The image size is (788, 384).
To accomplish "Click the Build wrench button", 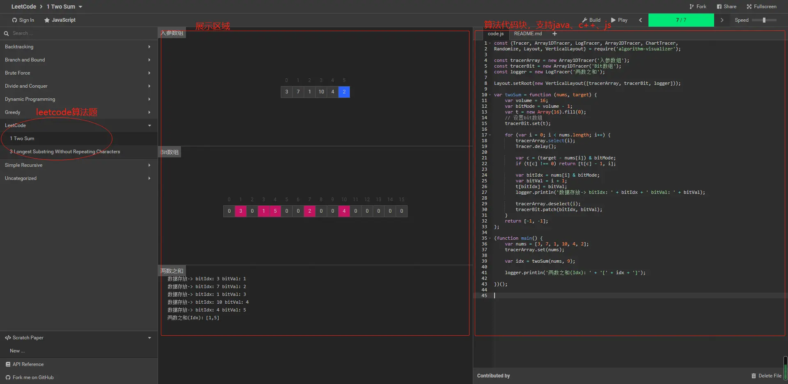I will click(591, 20).
